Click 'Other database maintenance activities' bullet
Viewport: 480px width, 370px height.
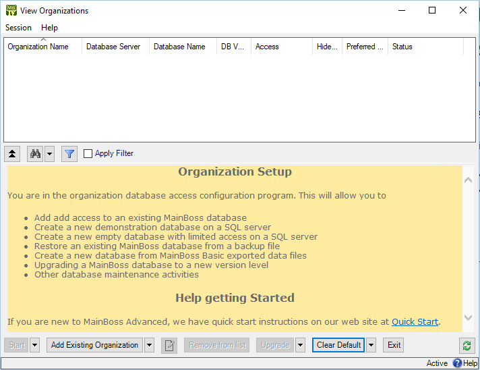pos(117,274)
